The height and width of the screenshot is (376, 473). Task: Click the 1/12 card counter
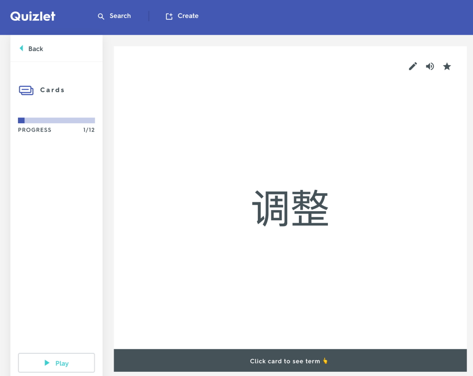coord(89,130)
